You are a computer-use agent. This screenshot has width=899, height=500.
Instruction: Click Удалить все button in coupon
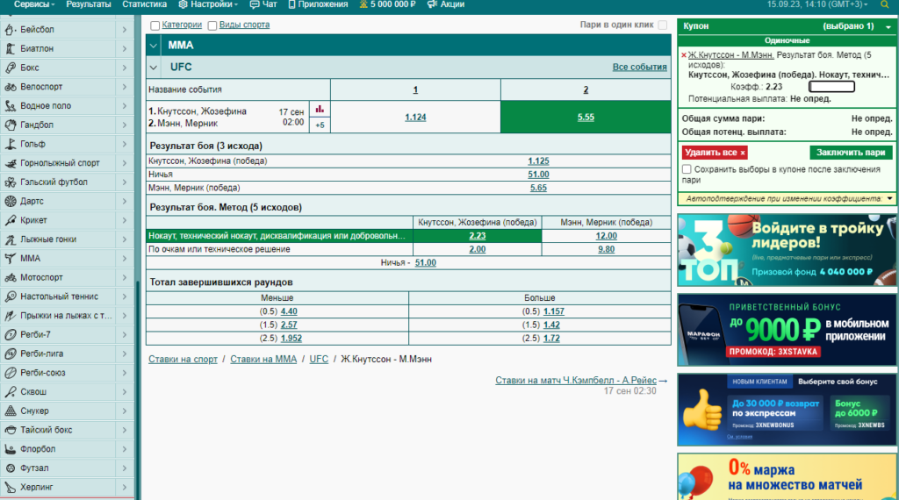(x=715, y=153)
